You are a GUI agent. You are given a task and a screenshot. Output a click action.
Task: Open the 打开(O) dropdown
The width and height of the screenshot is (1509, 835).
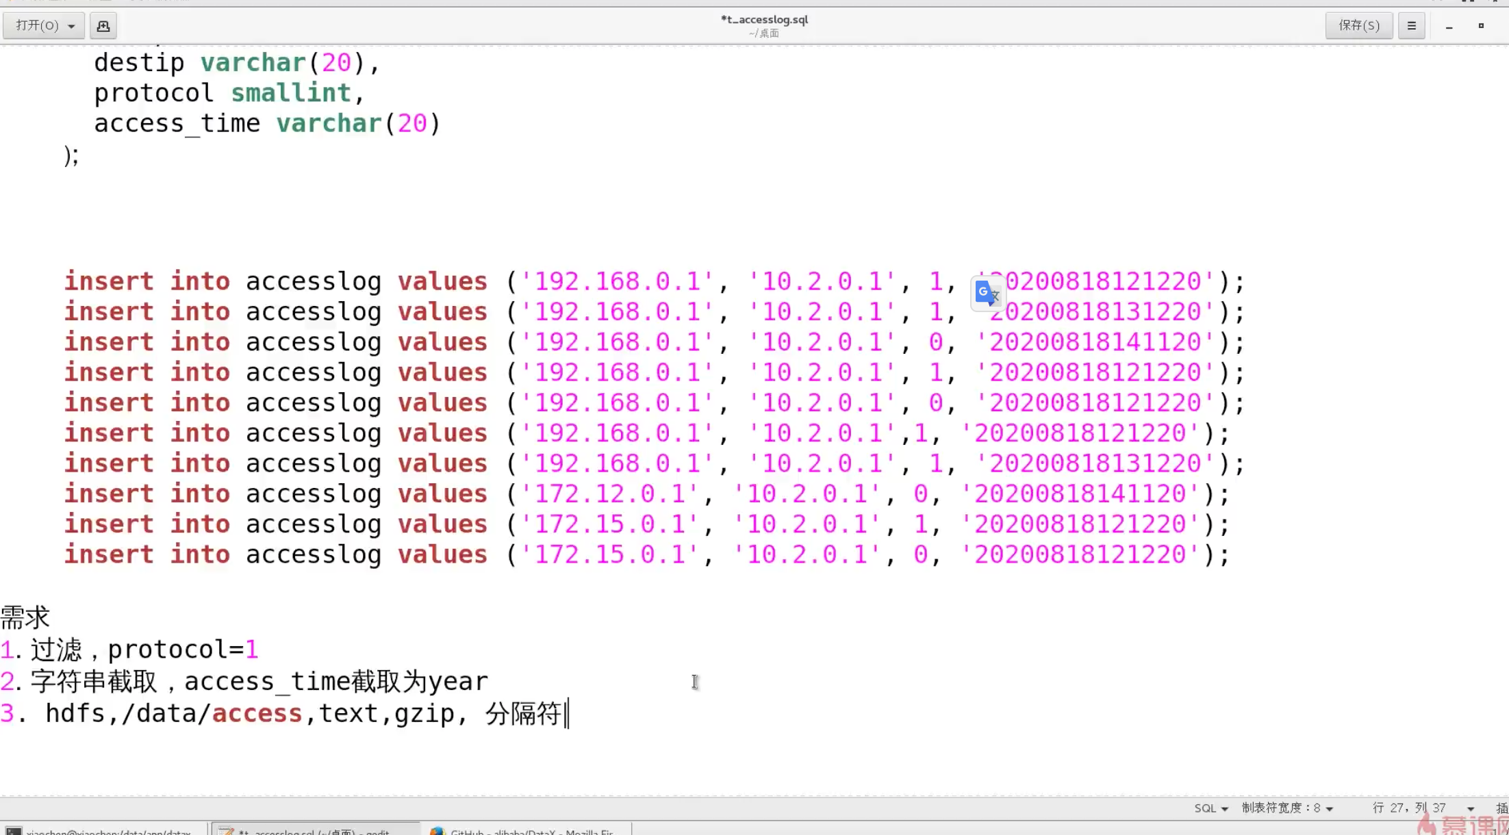click(45, 26)
